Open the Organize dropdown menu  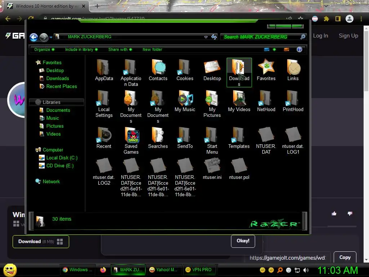(44, 49)
